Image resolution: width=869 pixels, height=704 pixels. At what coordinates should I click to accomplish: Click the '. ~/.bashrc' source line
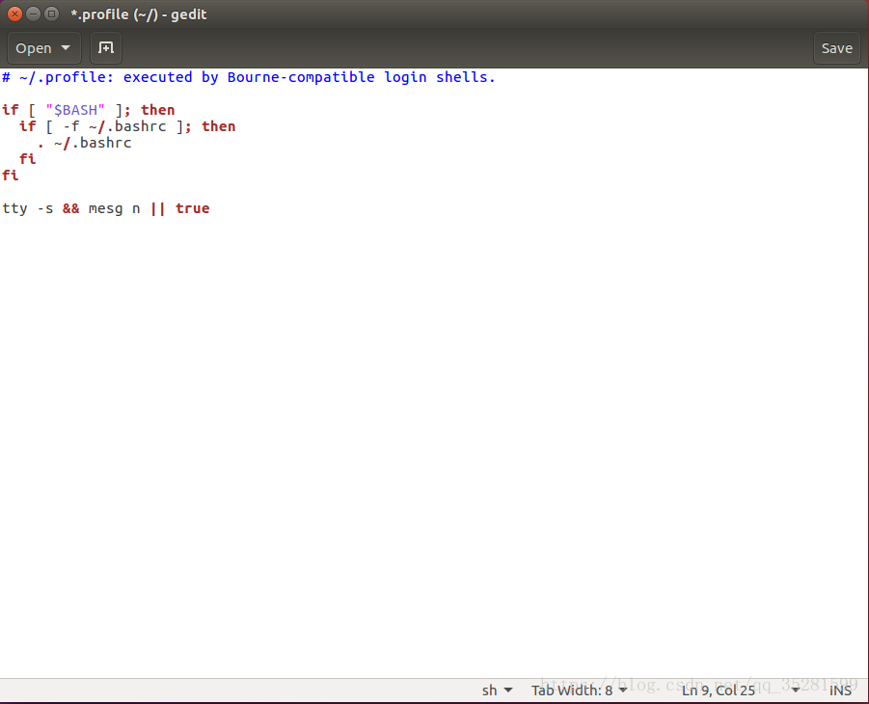pyautogui.click(x=84, y=143)
